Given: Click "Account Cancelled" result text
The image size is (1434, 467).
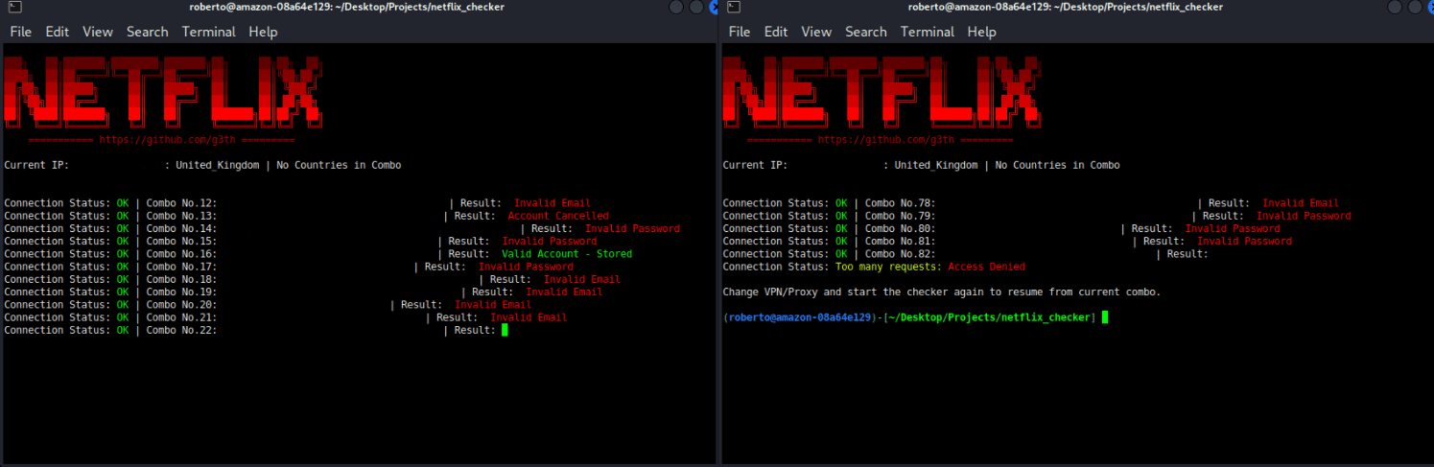Looking at the screenshot, I should coord(558,216).
